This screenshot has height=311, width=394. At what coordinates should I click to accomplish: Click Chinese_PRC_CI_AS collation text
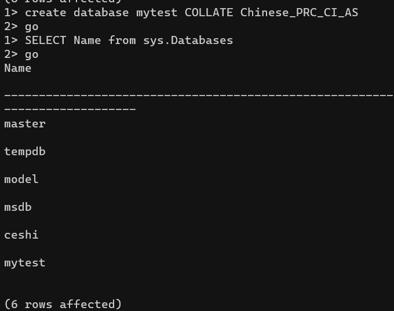click(x=299, y=13)
